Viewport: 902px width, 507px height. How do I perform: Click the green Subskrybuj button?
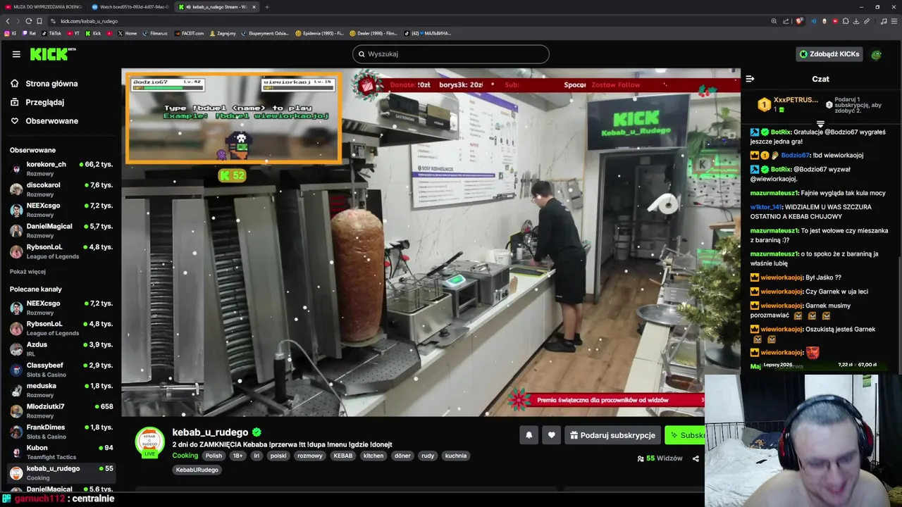pos(685,435)
